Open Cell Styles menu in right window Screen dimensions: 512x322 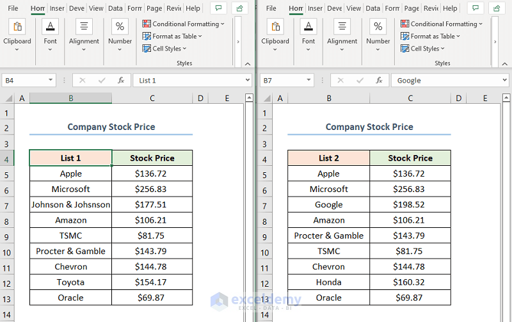point(422,49)
